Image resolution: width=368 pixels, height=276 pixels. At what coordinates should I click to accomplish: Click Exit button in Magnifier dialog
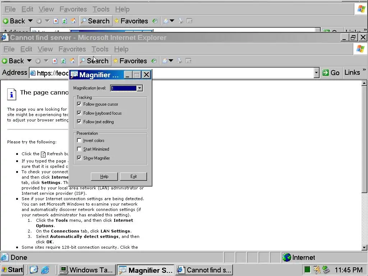click(134, 176)
